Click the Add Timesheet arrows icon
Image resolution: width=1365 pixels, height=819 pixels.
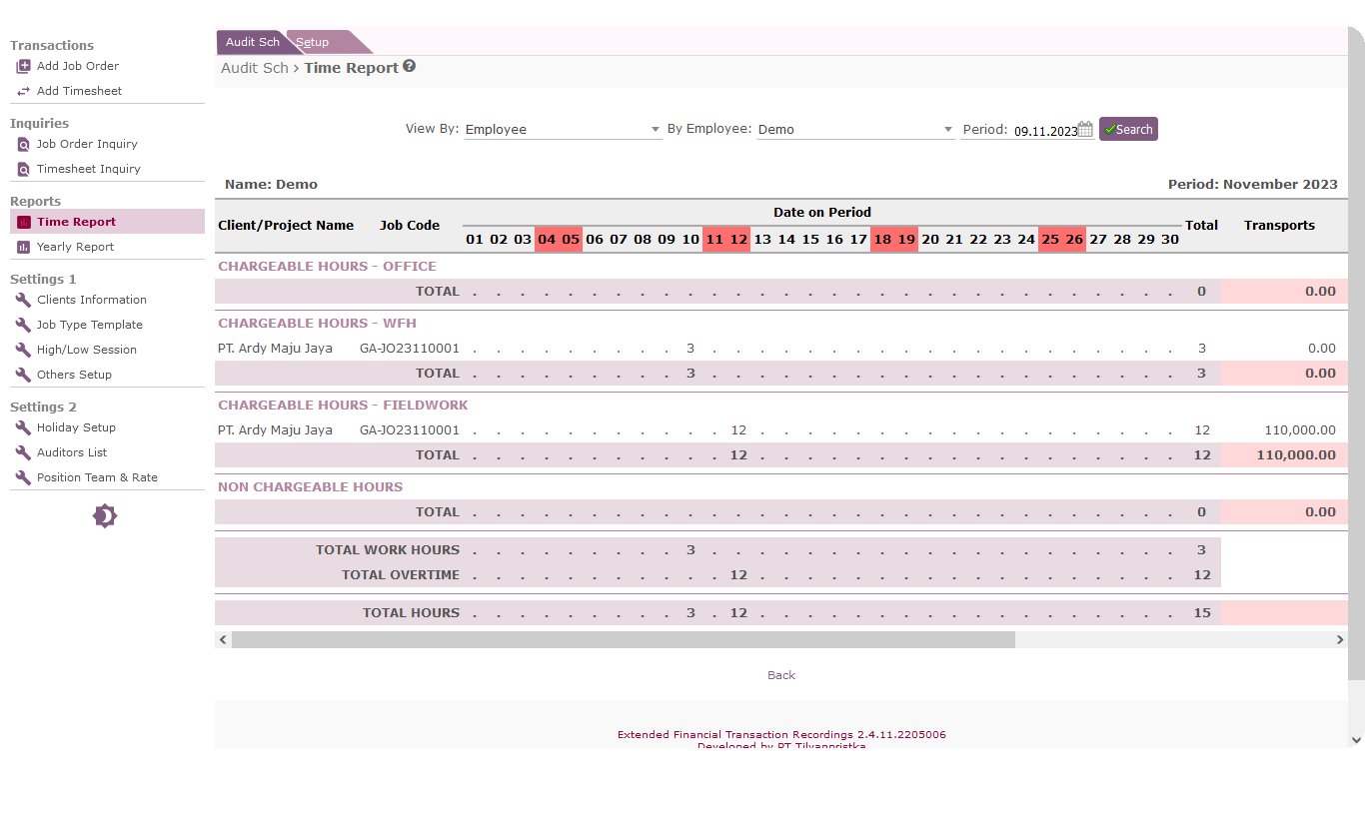pyautogui.click(x=23, y=92)
